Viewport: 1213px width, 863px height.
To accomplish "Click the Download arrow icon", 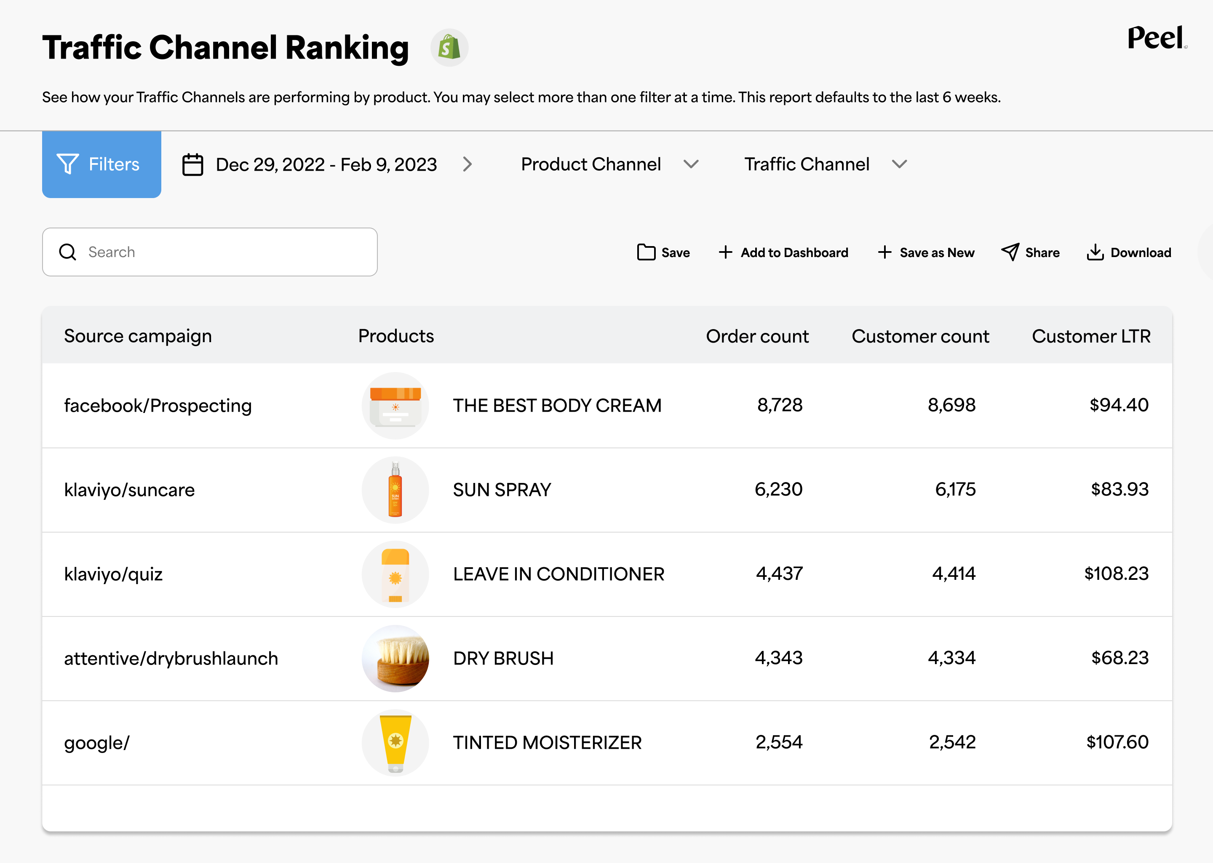I will (x=1095, y=252).
